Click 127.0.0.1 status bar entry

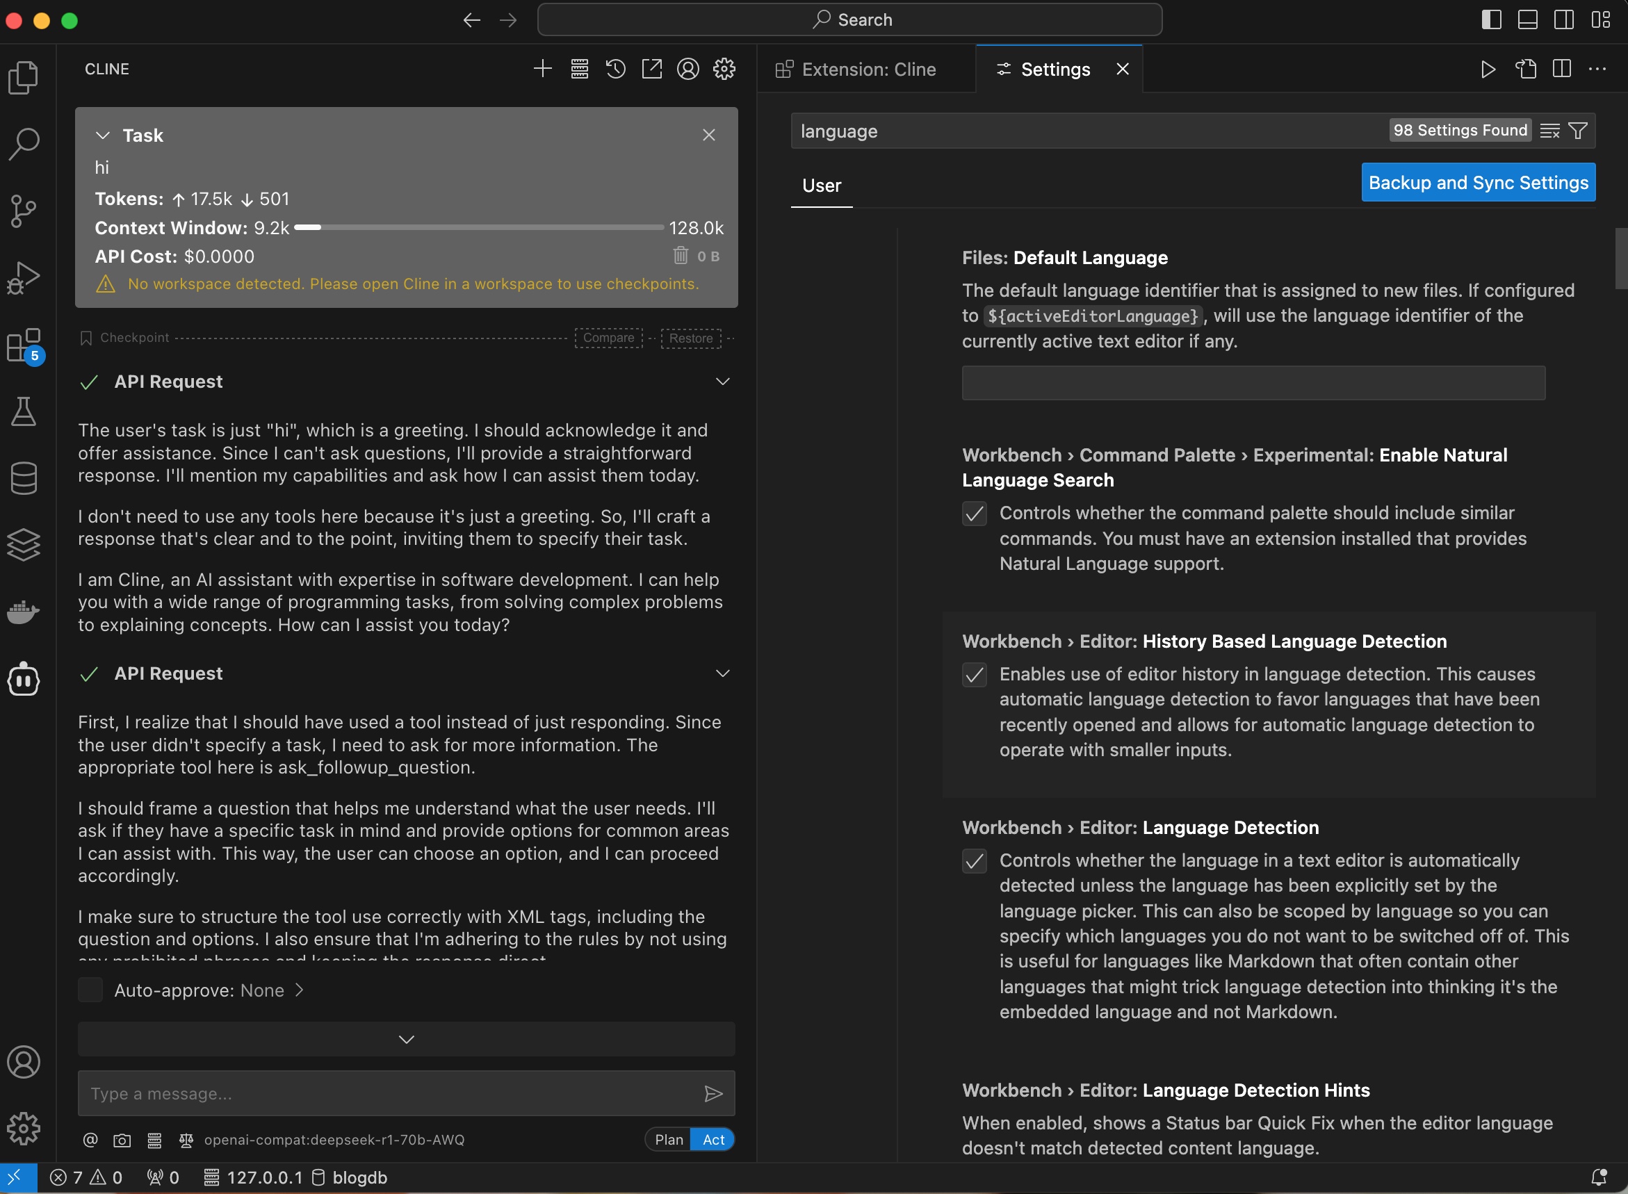pyautogui.click(x=254, y=1178)
